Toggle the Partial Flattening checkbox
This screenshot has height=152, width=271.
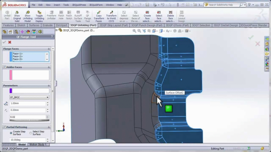5,127
